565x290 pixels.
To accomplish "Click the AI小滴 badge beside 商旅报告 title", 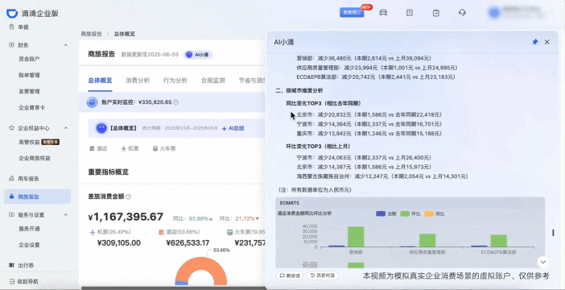I will coord(198,55).
